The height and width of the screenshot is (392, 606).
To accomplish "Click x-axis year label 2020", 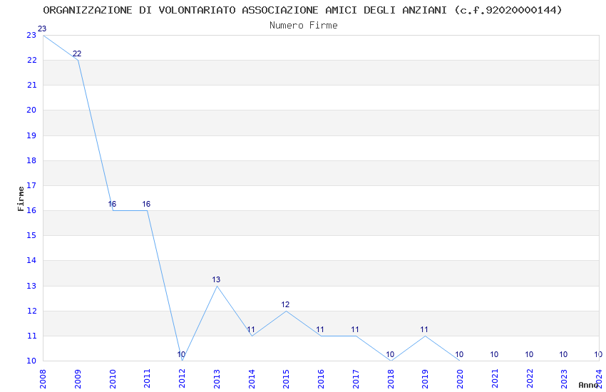I will point(460,378).
